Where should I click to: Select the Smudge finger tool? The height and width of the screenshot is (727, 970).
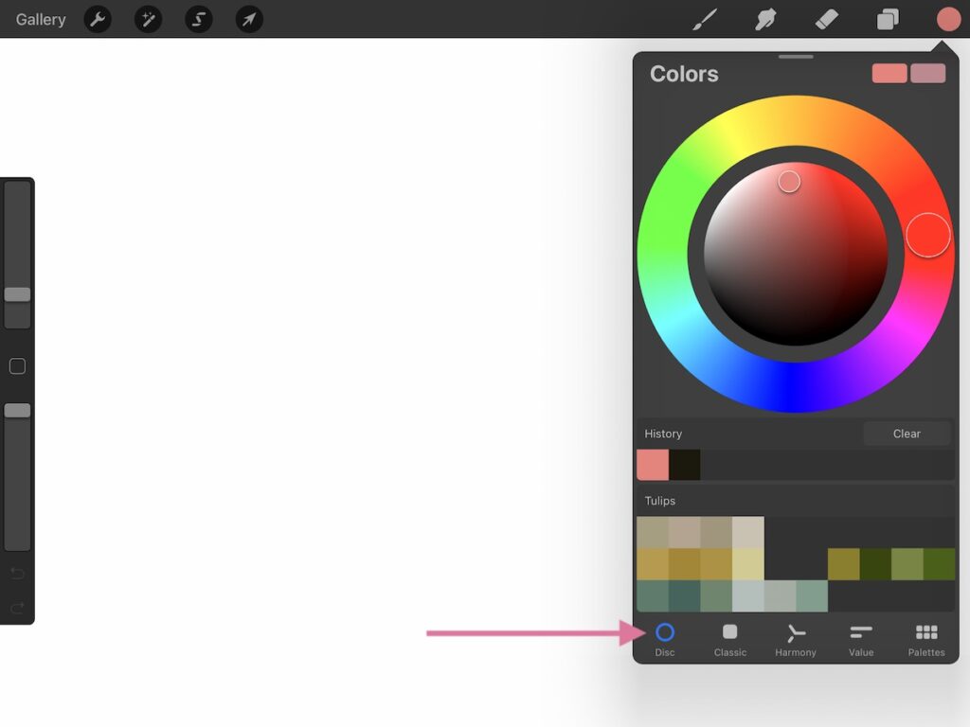click(765, 19)
